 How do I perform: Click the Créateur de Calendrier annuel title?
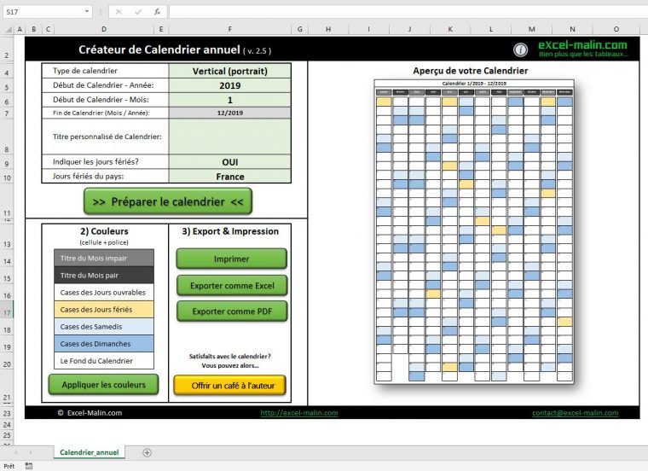tap(159, 49)
